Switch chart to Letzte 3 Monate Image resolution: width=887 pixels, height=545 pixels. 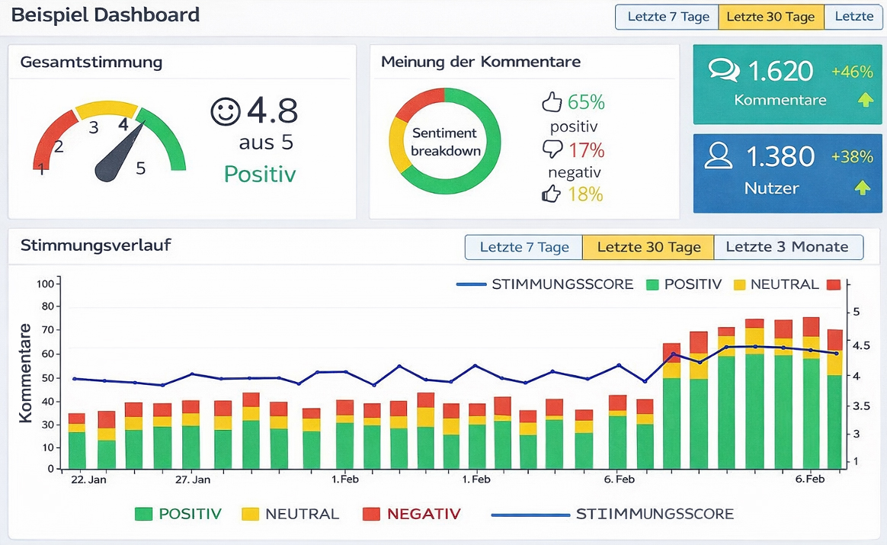[787, 247]
